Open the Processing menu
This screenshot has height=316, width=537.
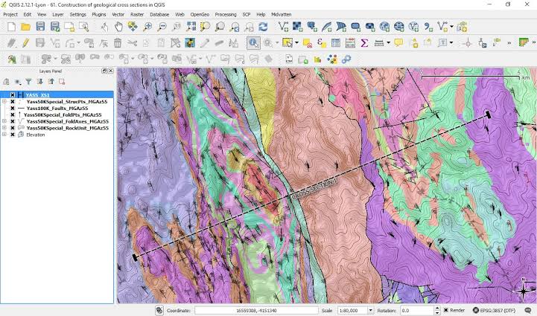225,14
